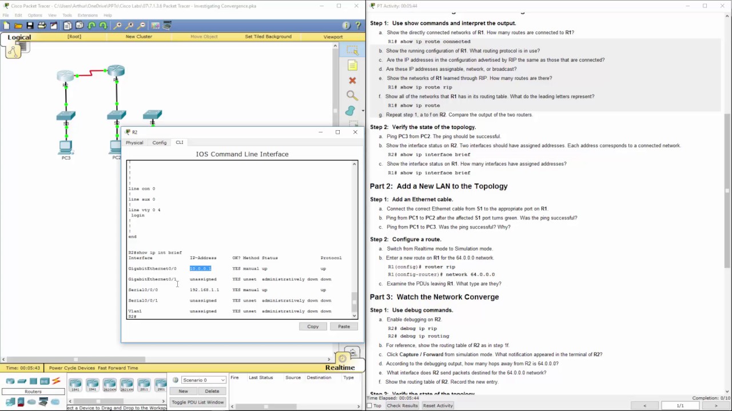Select the Connections lightning bolt category
Viewport: 732px width, 411px height.
(56, 381)
